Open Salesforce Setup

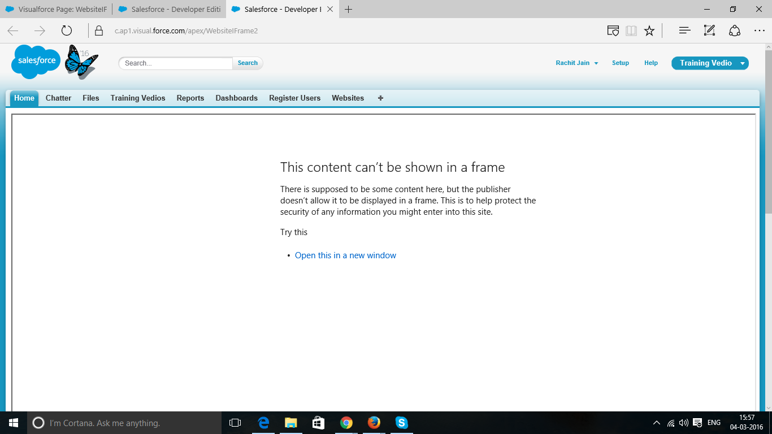pos(620,63)
